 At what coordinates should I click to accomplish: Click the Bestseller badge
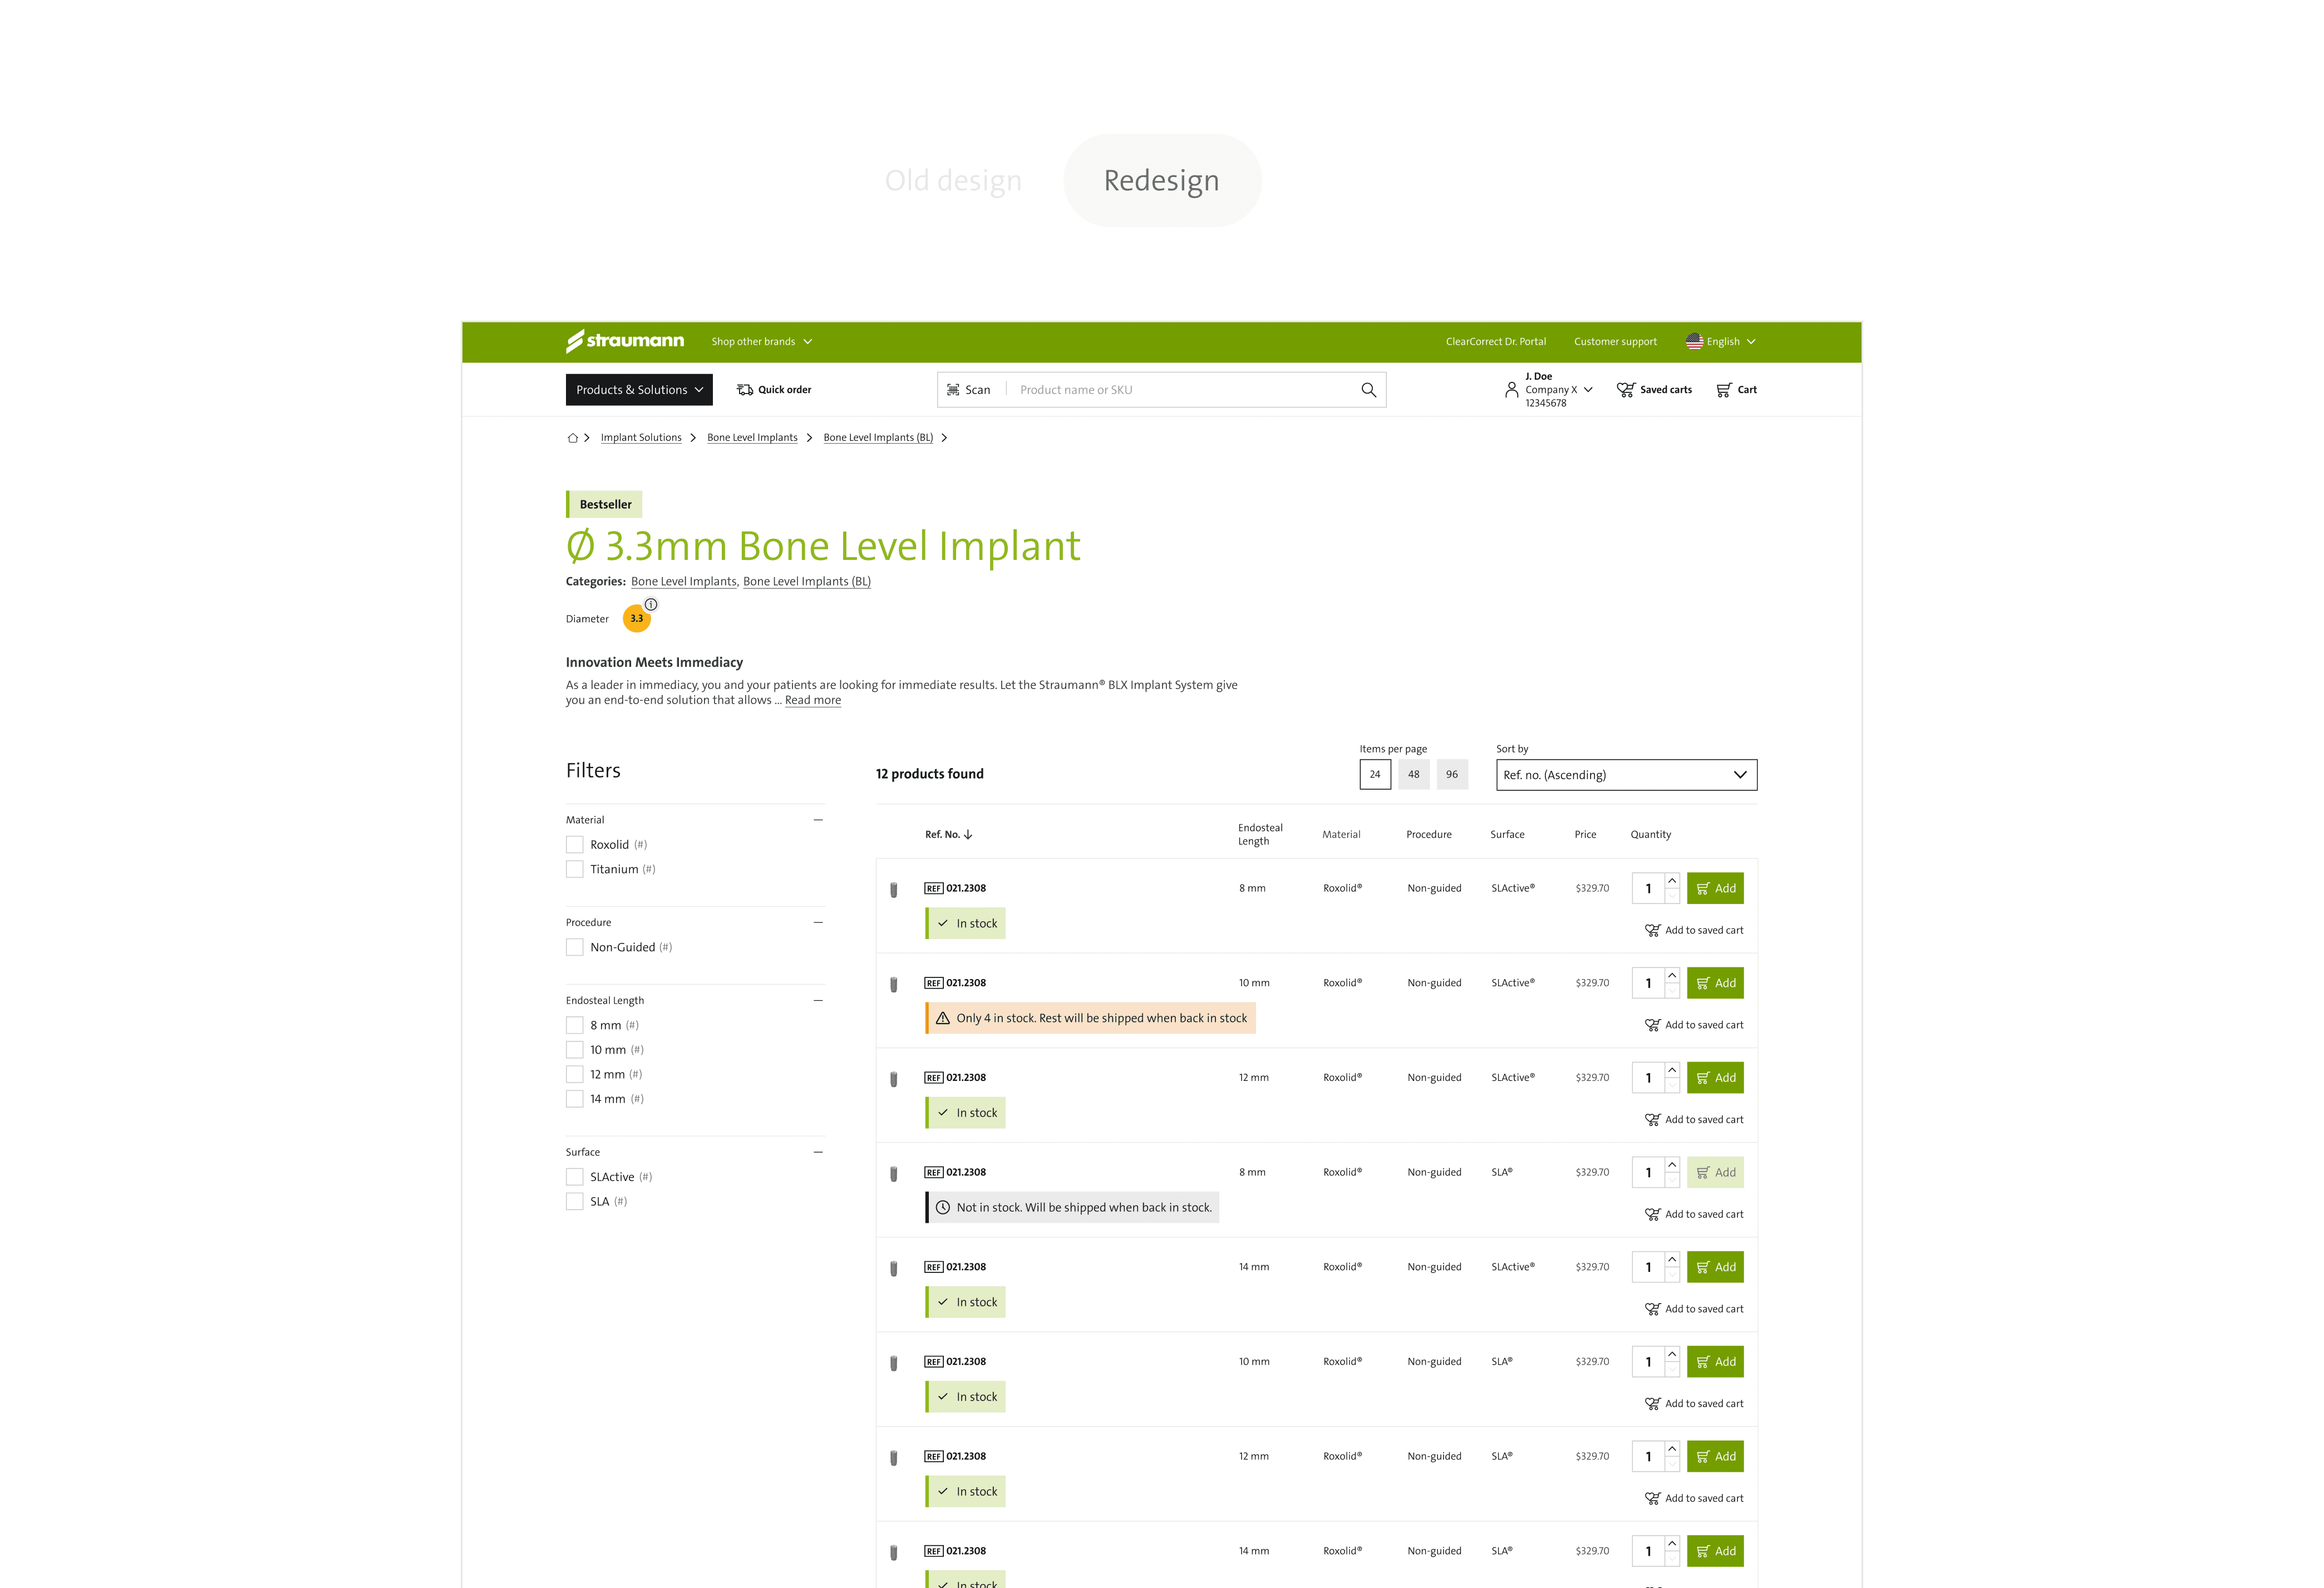point(604,505)
